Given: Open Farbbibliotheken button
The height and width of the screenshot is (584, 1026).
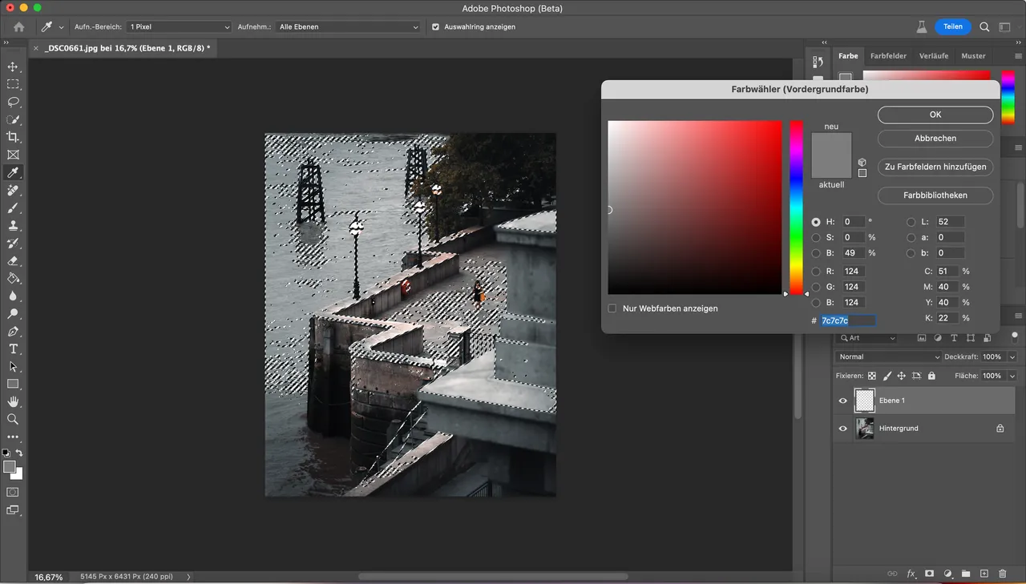Looking at the screenshot, I should click(x=935, y=195).
